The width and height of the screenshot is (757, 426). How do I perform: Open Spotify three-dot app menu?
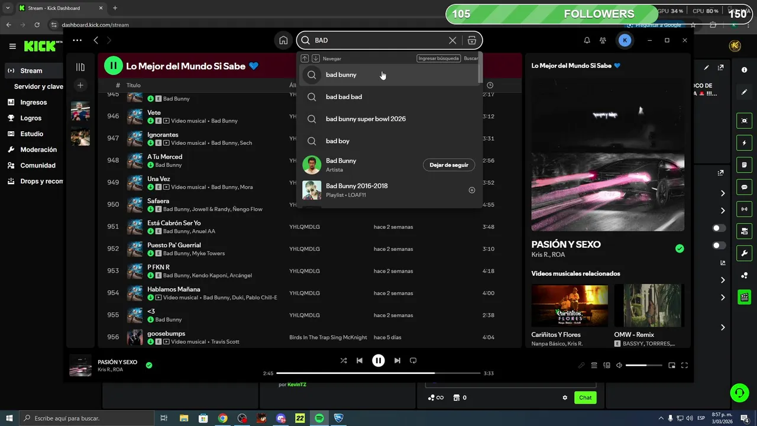tap(77, 40)
